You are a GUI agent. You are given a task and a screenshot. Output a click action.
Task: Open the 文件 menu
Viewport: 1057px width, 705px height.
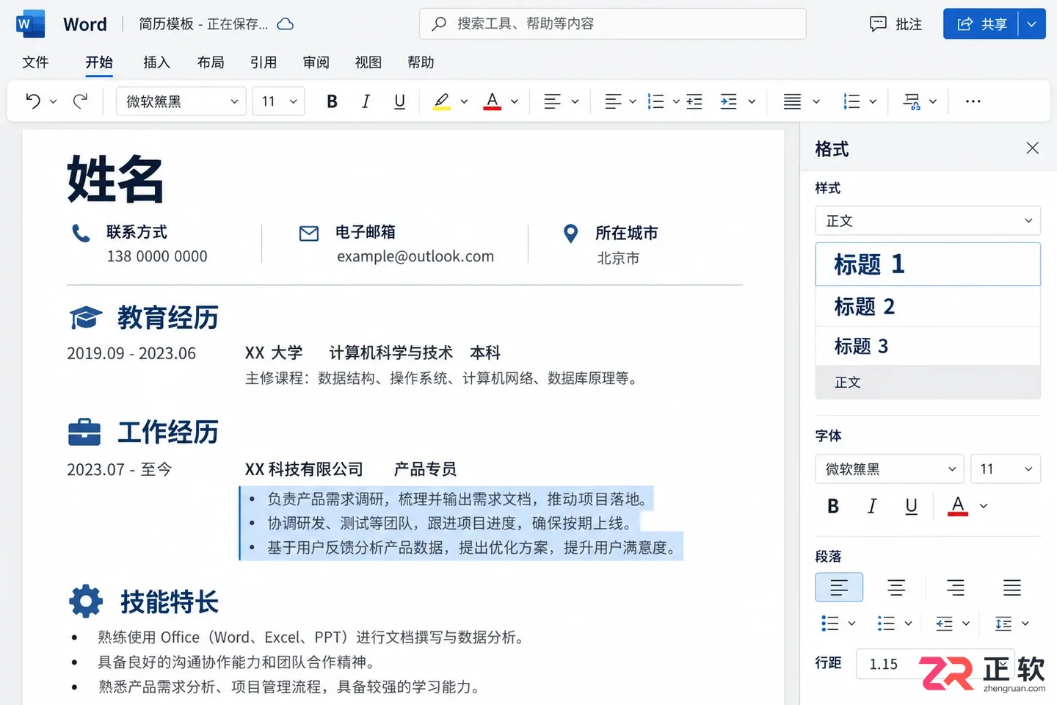tap(35, 62)
